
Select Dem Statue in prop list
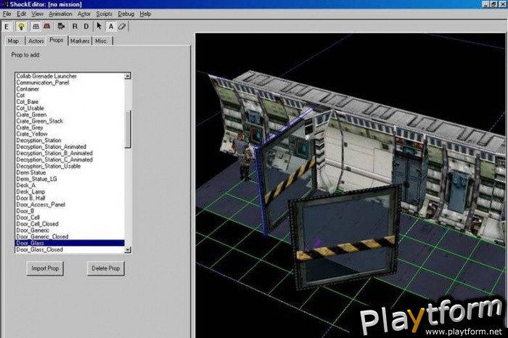click(70, 173)
